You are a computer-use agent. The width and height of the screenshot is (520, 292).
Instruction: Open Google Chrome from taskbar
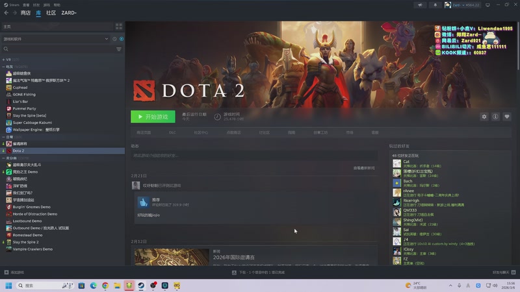coord(105,286)
